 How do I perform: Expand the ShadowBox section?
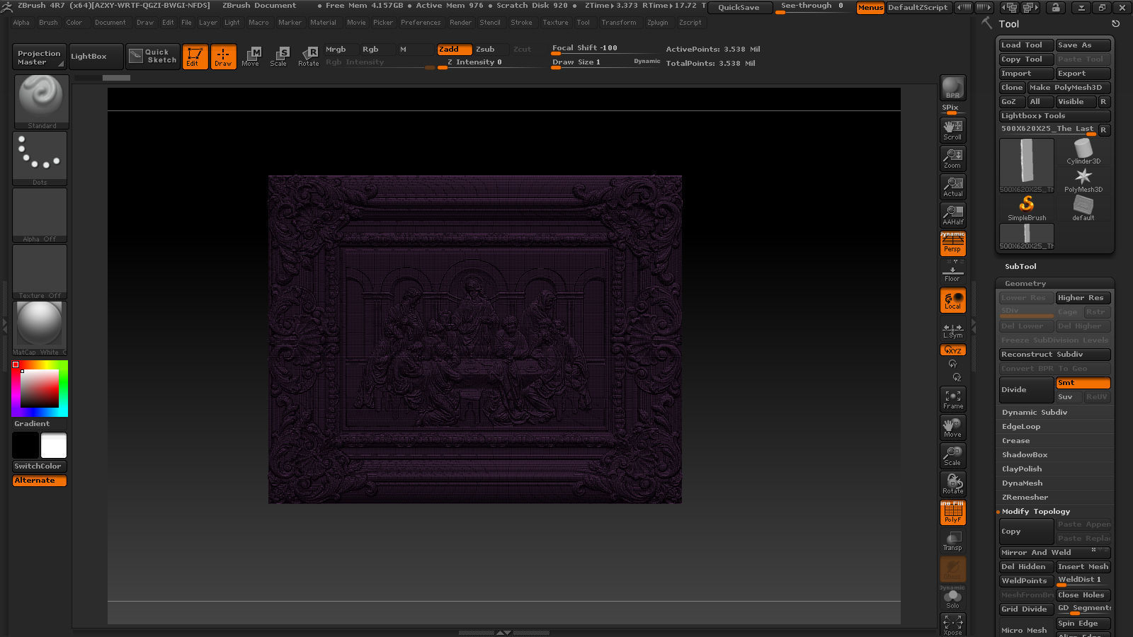coord(1025,455)
